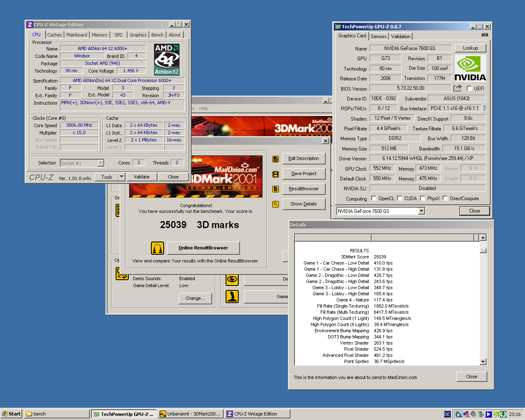Click the Edit Description document icon in 3DMark
Image resolution: width=525 pixels, height=420 pixels.
pos(276,159)
